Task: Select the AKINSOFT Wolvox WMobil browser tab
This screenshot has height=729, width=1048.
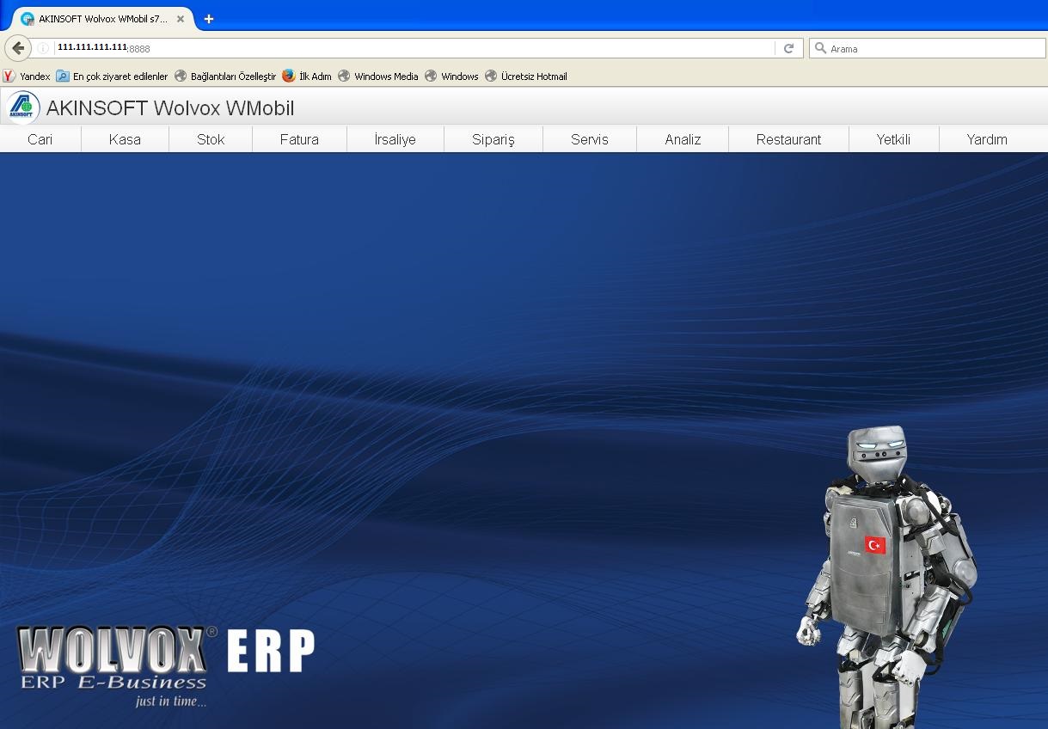Action: (102, 19)
